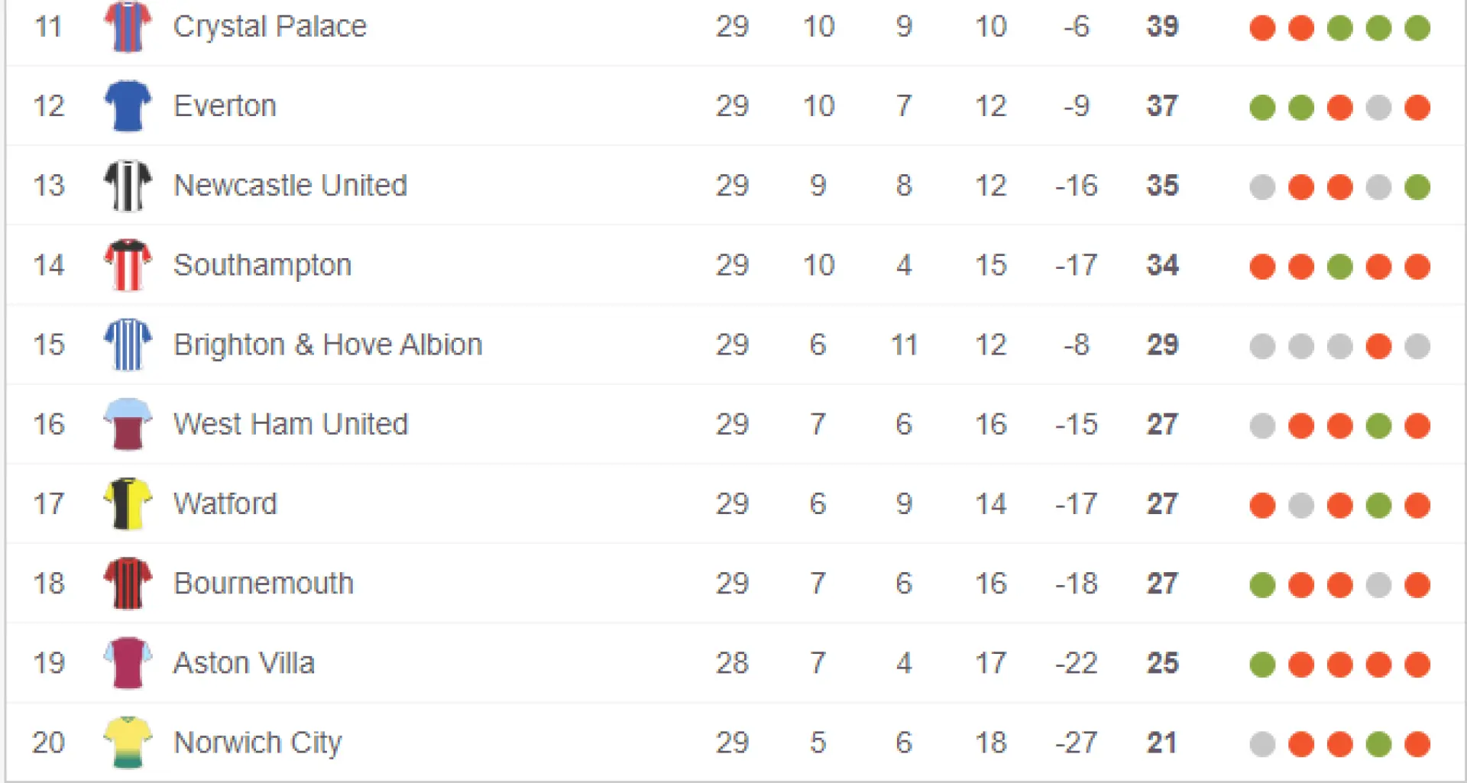Screen dimensions: 1467x783
Task: Open Brighton & Hove Albion's kit icon
Action: point(128,345)
